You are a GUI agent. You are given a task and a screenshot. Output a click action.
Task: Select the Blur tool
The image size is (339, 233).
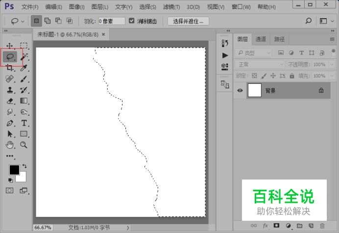9,112
